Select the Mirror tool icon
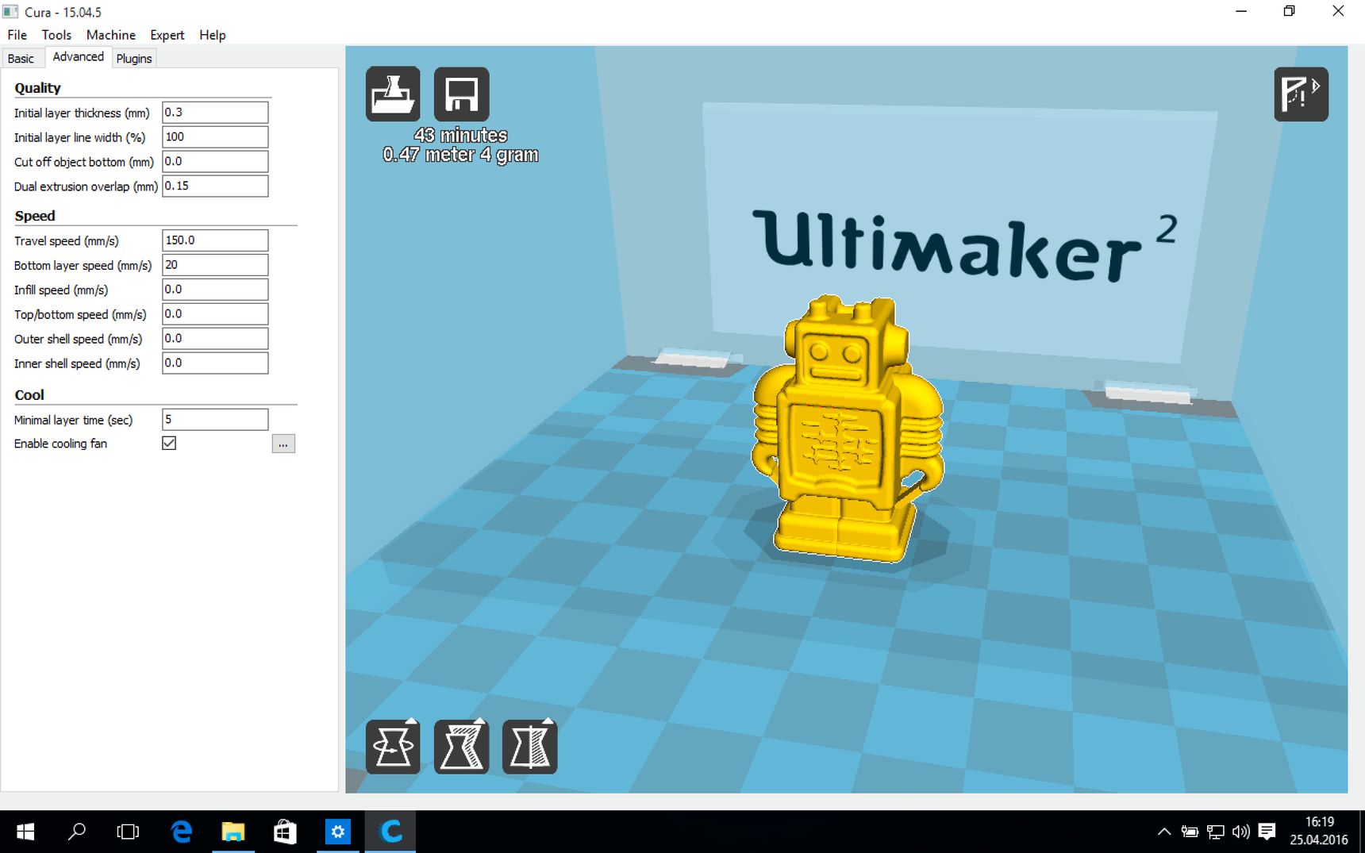 (x=529, y=747)
